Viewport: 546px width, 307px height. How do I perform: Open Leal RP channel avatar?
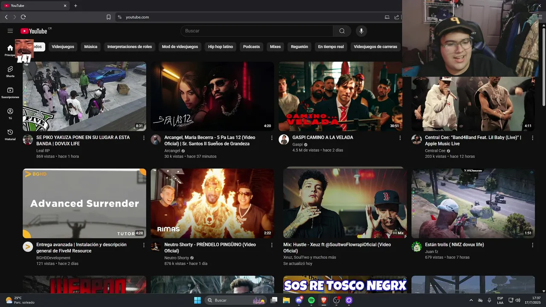point(28,139)
